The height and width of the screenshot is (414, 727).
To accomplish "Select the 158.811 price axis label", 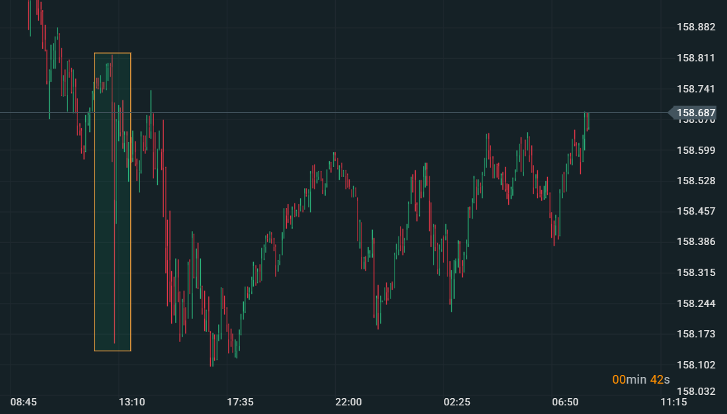I will [696, 58].
